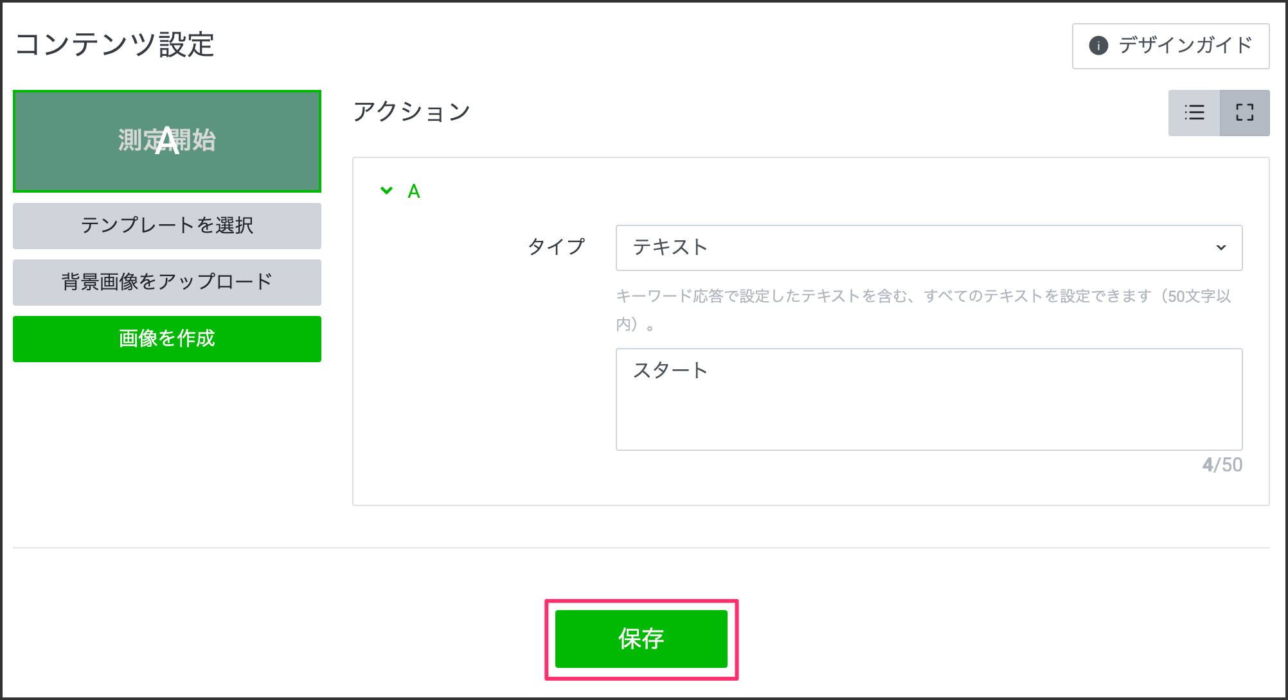
Task: Switch actions to expanded frame view
Action: click(x=1245, y=112)
